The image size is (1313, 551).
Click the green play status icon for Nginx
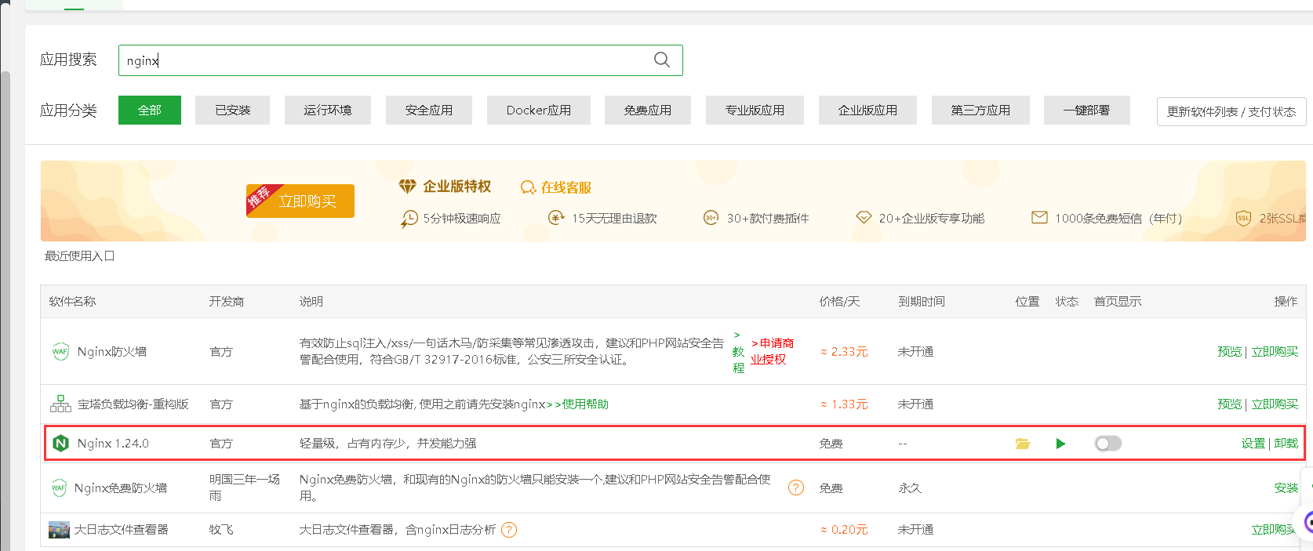pyautogui.click(x=1060, y=444)
